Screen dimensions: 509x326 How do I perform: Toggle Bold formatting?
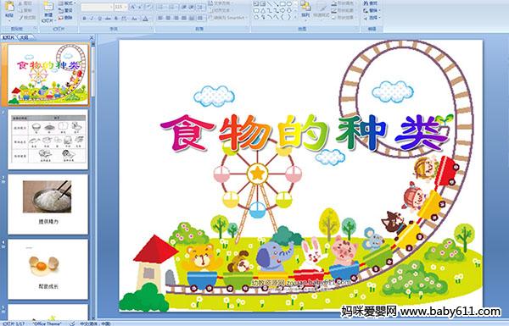point(85,19)
